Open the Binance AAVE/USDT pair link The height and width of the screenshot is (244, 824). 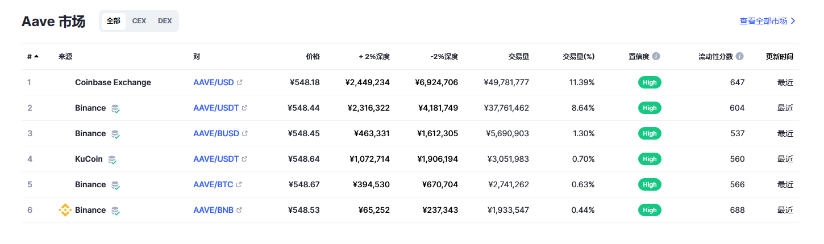tap(216, 108)
